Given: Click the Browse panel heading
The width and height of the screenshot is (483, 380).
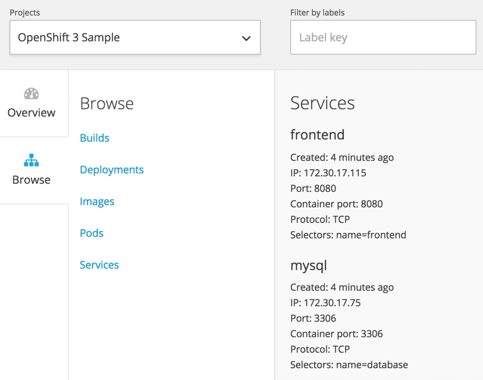Looking at the screenshot, I should point(107,103).
